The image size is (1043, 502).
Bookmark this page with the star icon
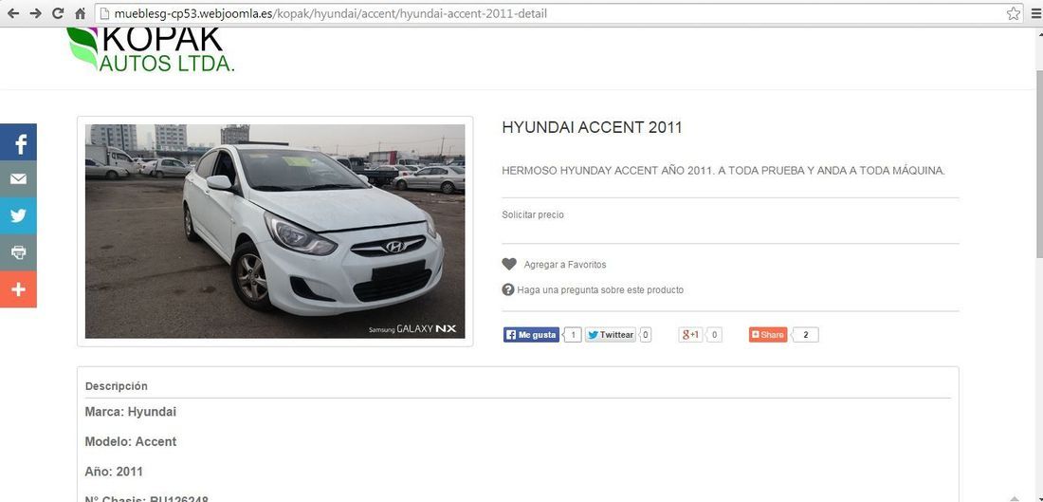click(1013, 13)
